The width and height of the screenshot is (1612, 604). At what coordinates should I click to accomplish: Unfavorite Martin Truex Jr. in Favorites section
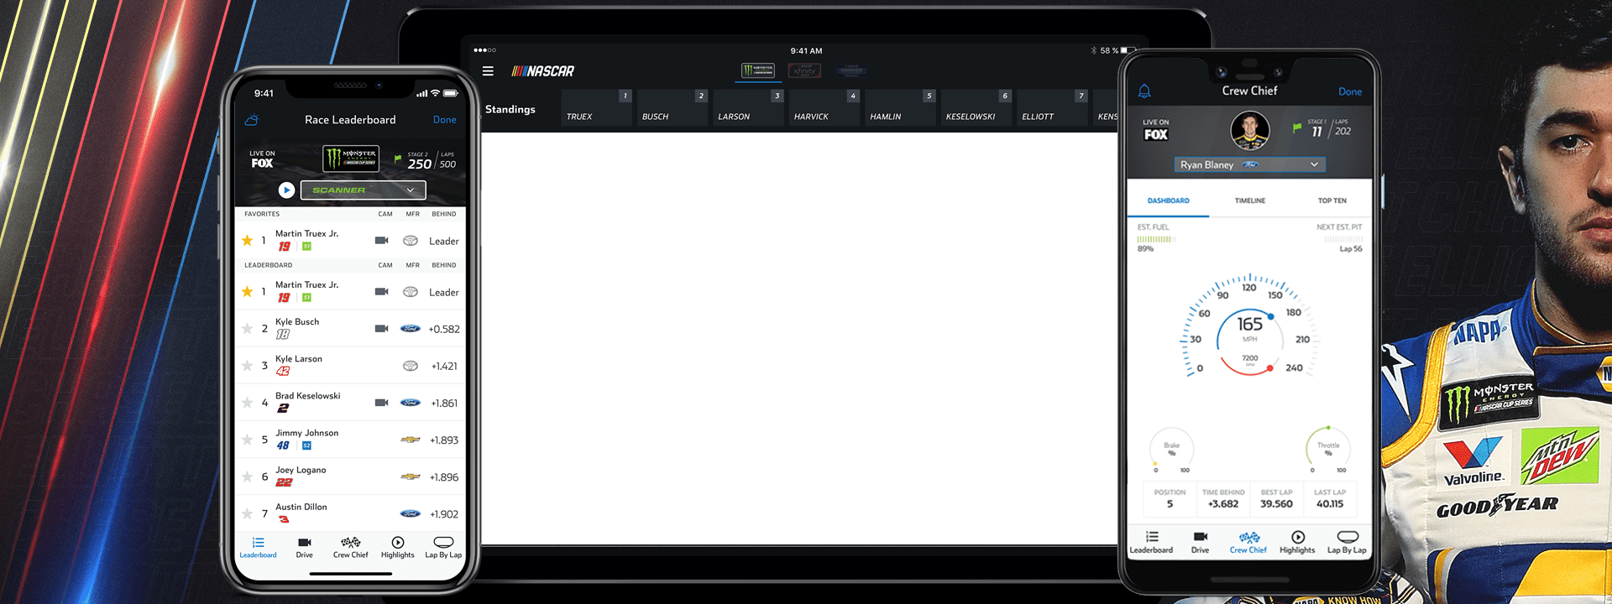pos(247,241)
